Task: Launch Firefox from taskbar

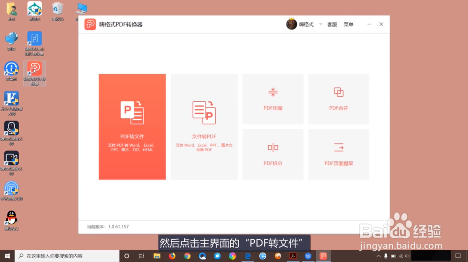Action: tap(172, 256)
